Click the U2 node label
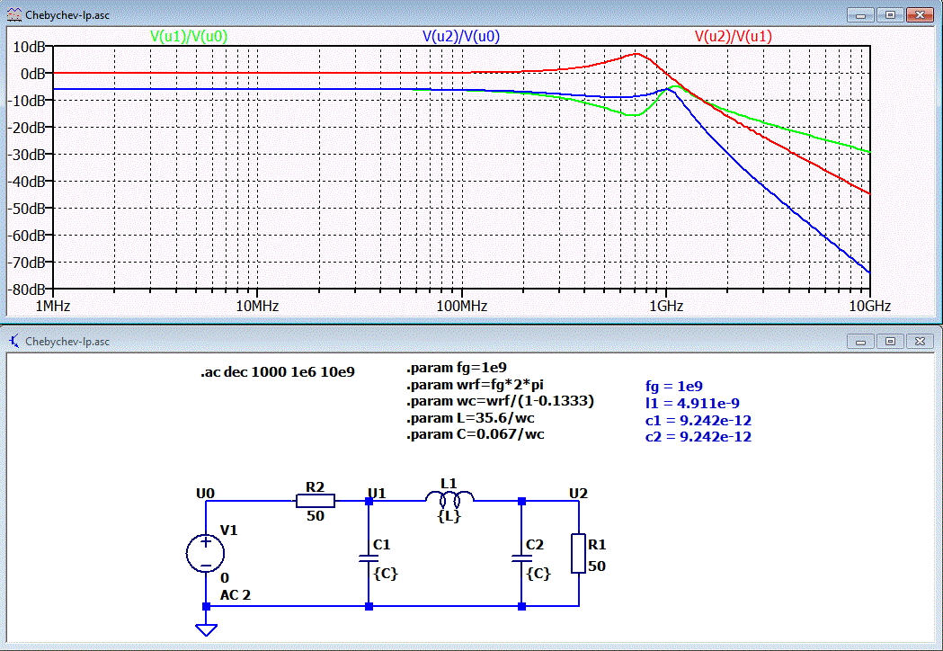Screen dimensions: 943x651 click(578, 494)
